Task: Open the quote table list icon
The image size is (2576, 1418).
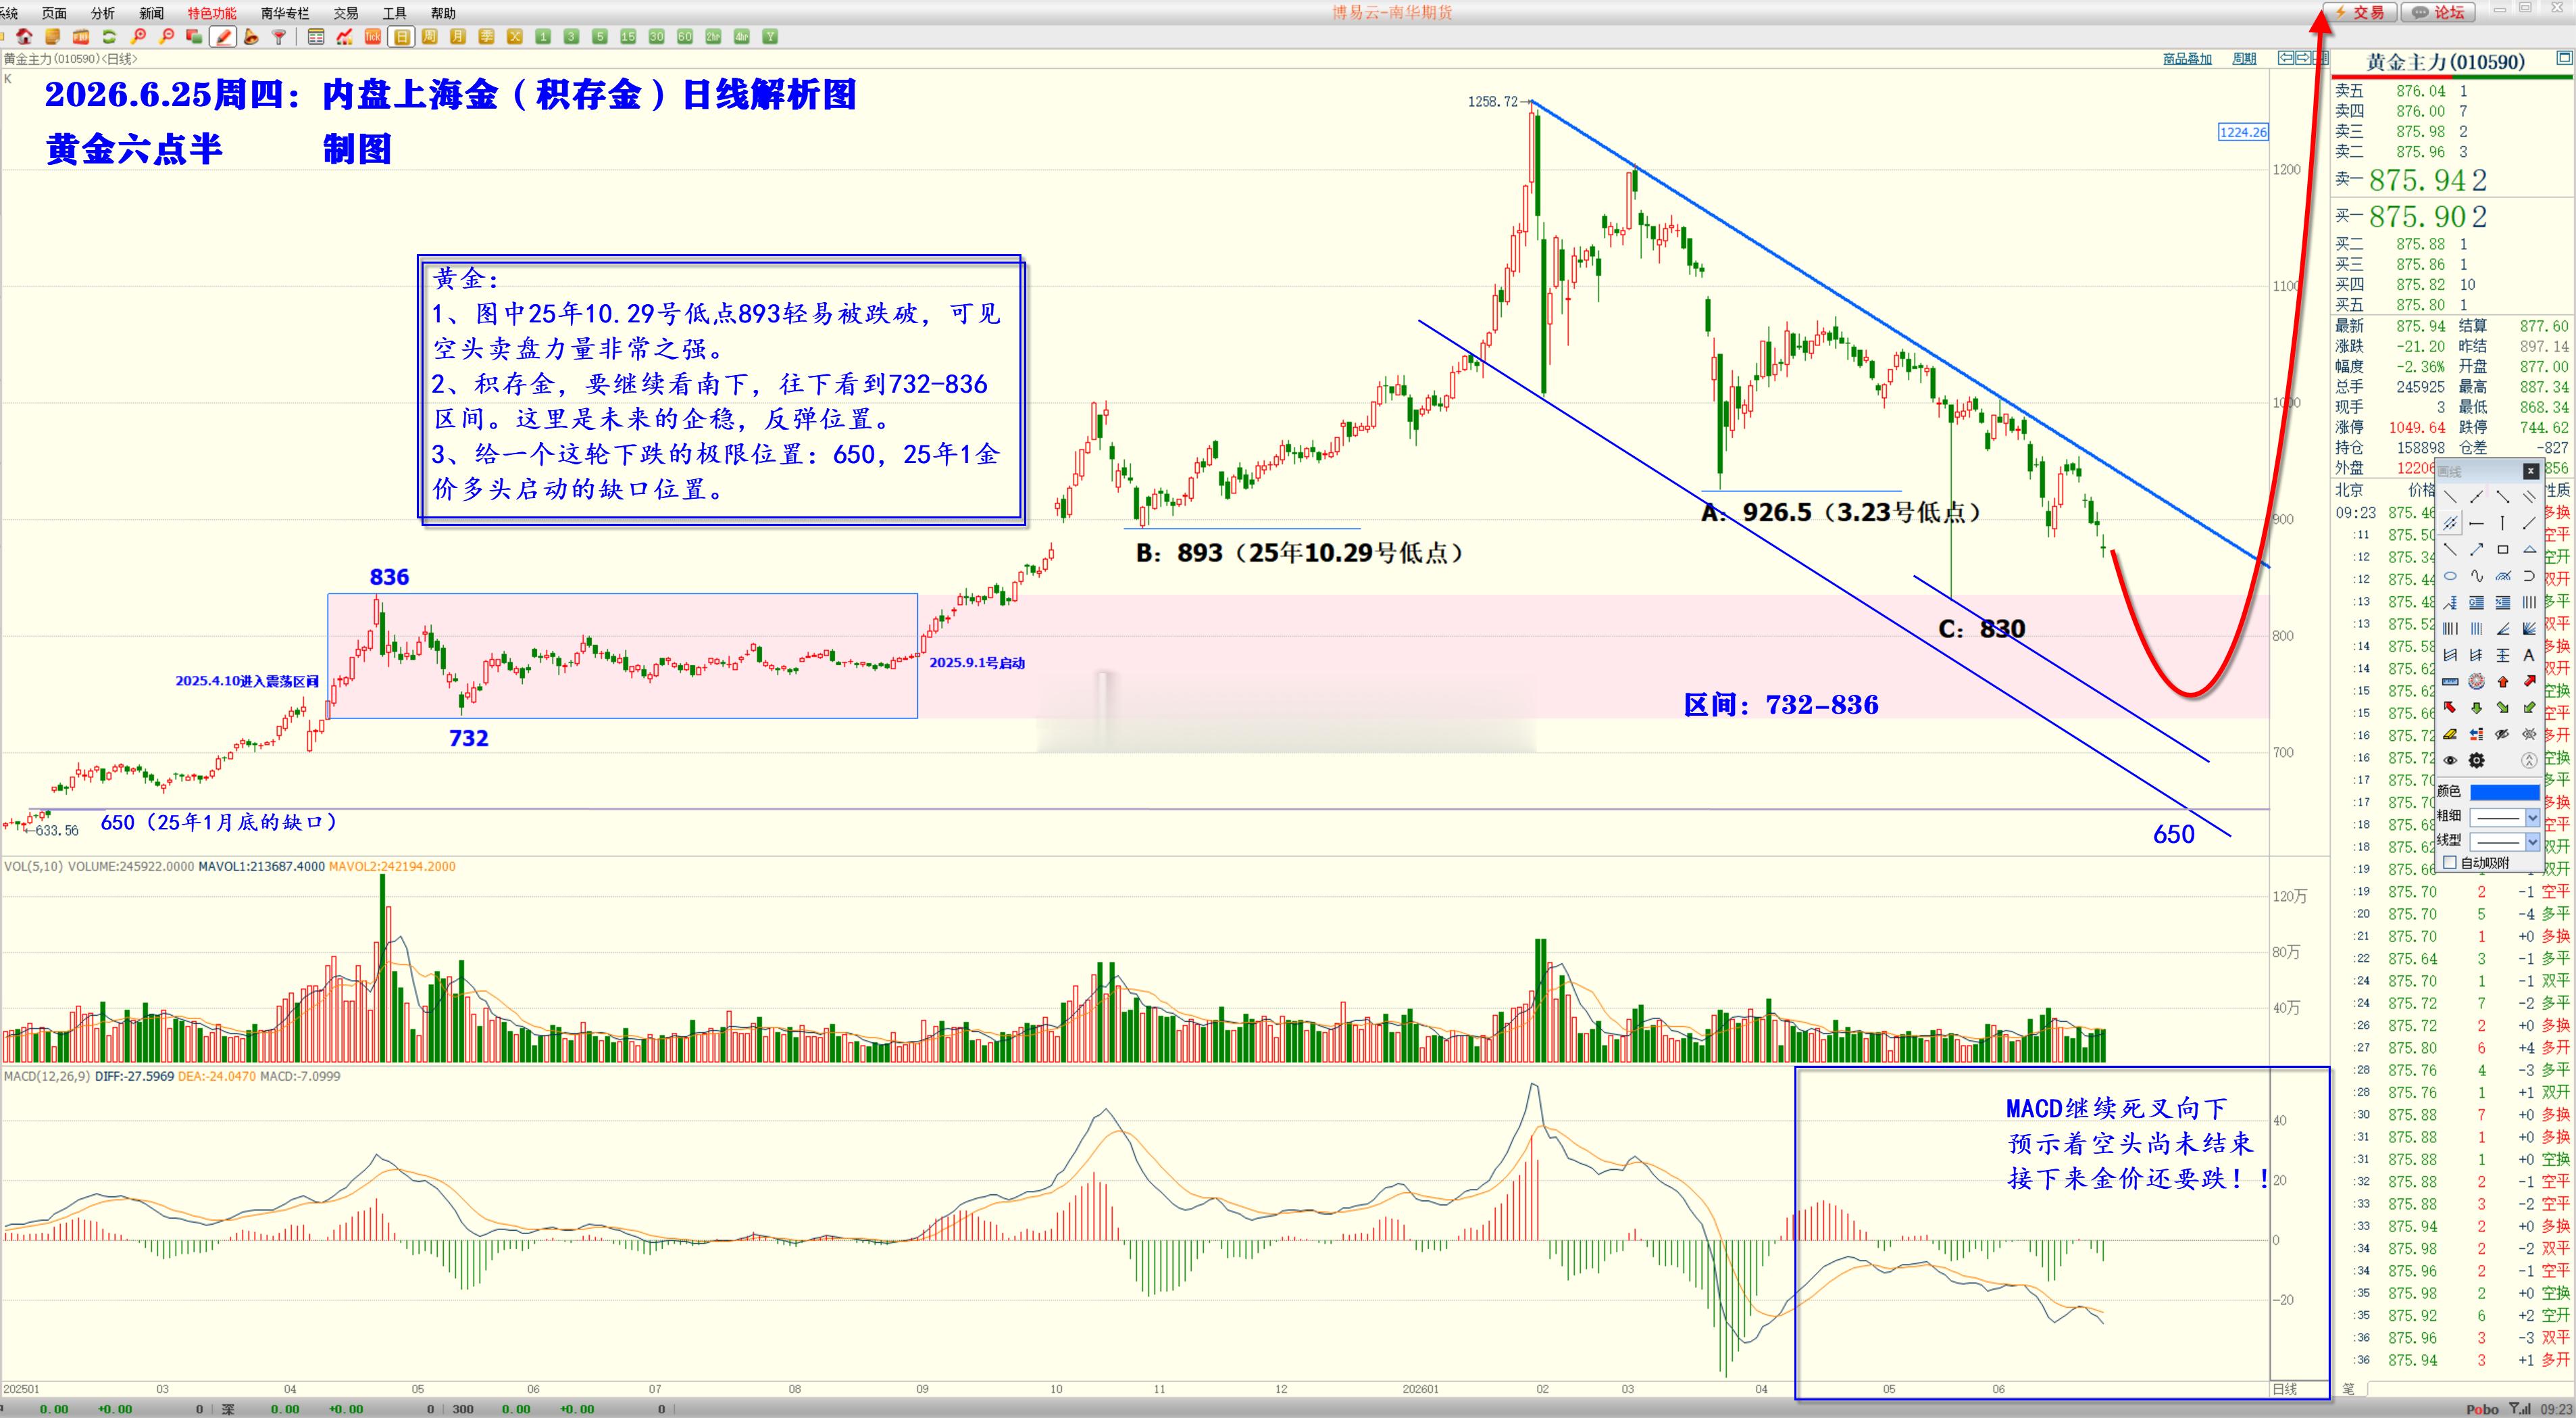Action: [x=316, y=37]
